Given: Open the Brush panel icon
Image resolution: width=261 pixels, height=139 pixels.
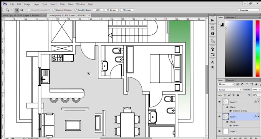Looking at the screenshot, I should click(x=213, y=49).
